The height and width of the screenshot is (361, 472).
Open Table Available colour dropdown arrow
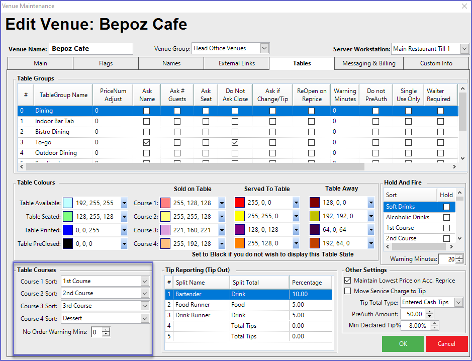click(x=124, y=203)
